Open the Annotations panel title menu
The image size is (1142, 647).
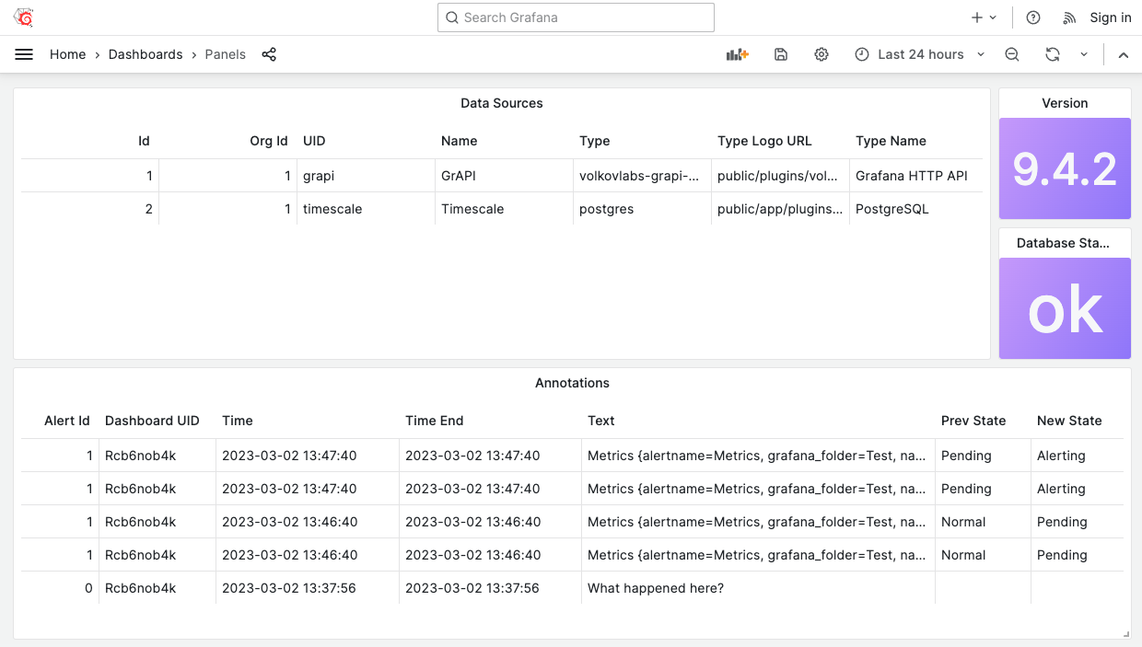tap(572, 383)
